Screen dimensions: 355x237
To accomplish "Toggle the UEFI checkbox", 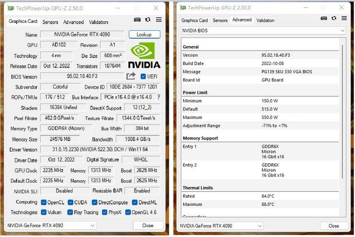I will [143, 76].
